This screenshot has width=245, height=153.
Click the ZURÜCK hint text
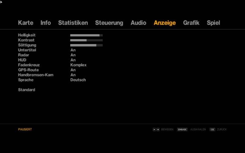tap(222, 129)
